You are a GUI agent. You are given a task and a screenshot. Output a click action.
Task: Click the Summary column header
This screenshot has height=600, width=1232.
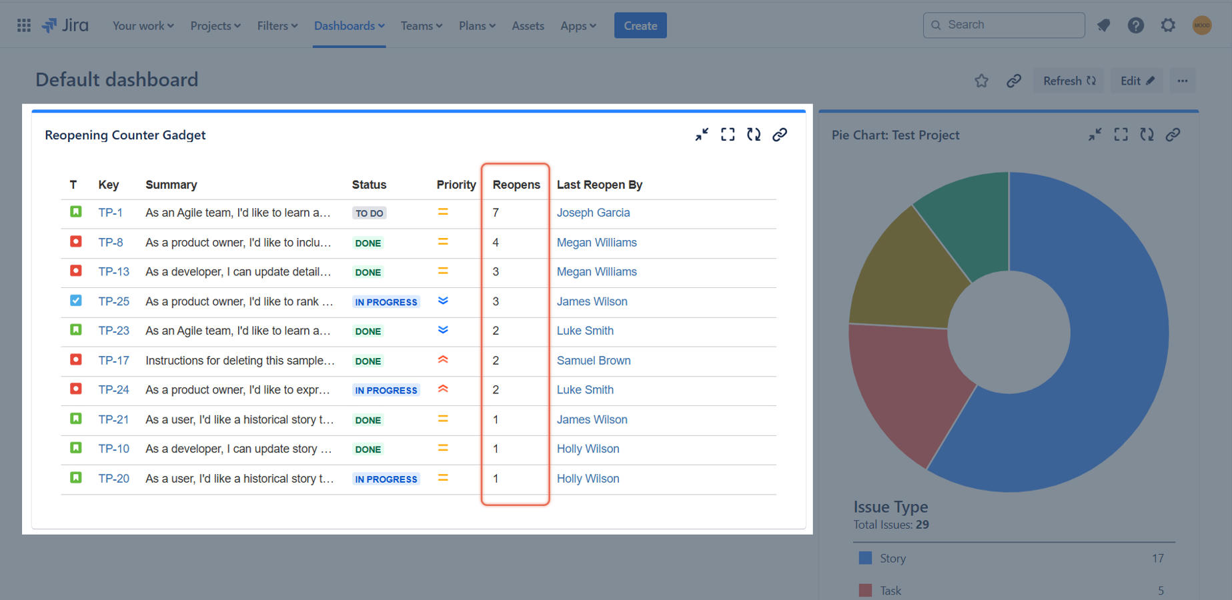tap(171, 185)
